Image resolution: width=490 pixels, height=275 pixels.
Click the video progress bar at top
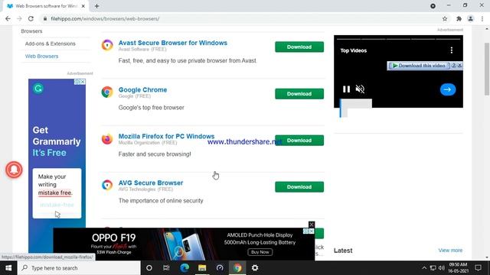[398, 39]
